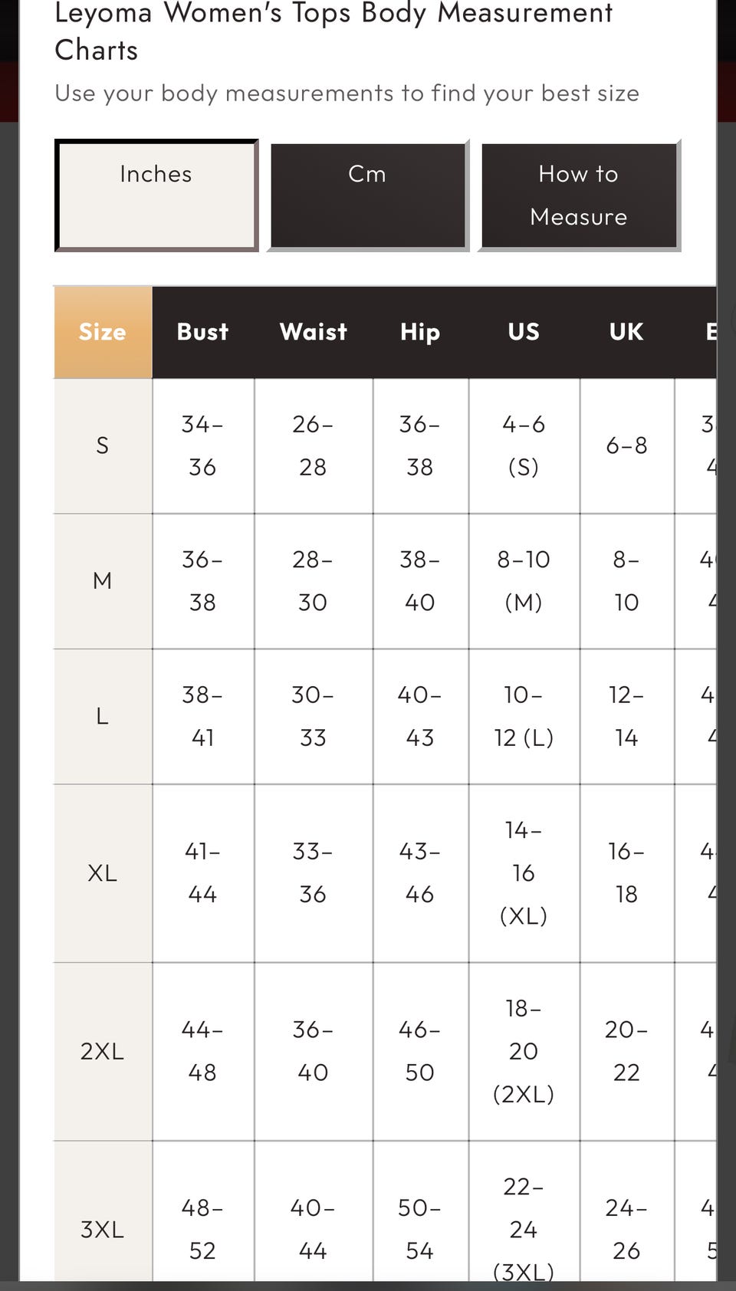Select the 3XL size row label

(103, 1230)
